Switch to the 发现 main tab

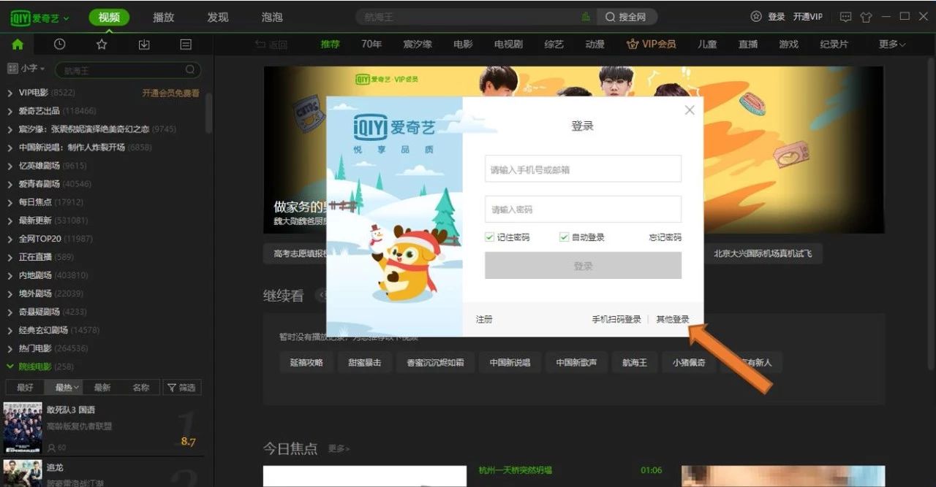[218, 18]
